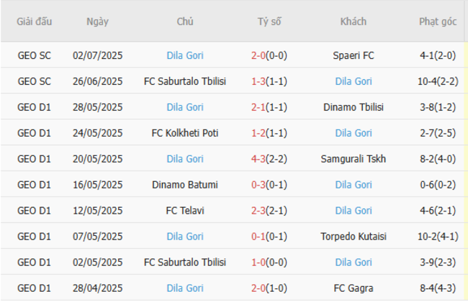Open the Torpedo Kutaisi team link
This screenshot has height=307, width=468.
(354, 237)
